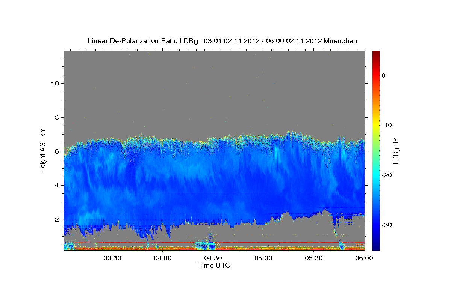Click the colorbar value 0
The image size is (451, 300).
tap(383, 75)
